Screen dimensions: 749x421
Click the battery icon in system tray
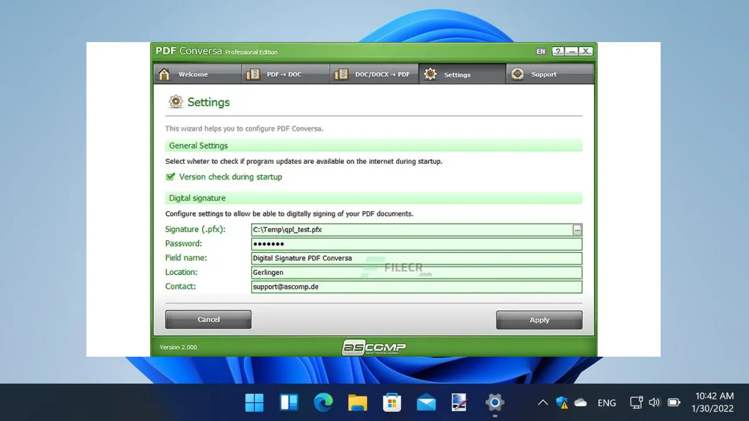[674, 402]
